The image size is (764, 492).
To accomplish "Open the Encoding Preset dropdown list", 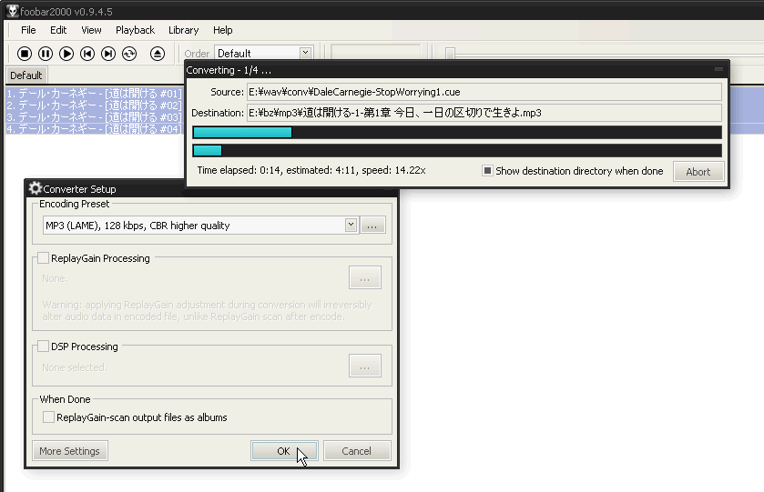I will point(351,225).
